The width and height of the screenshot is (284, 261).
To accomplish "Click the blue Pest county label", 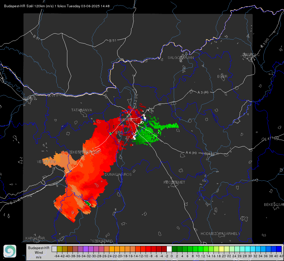I will 199,175.
